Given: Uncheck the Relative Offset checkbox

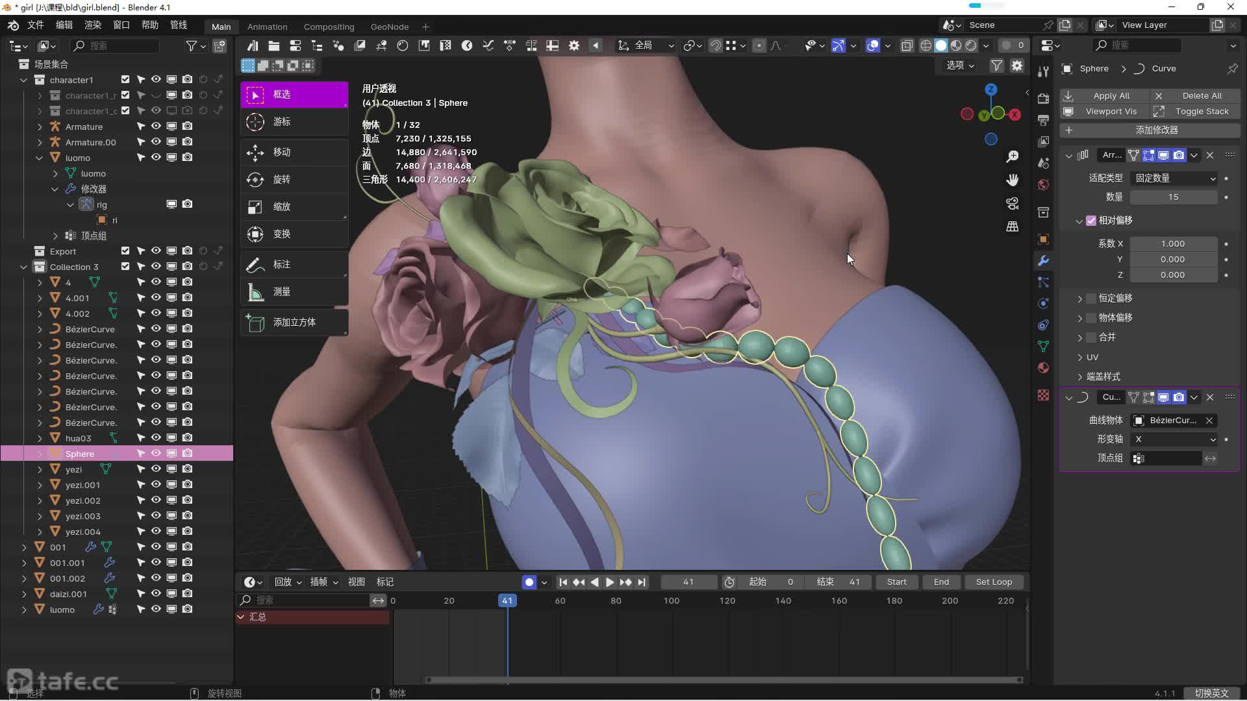Looking at the screenshot, I should click(x=1091, y=221).
